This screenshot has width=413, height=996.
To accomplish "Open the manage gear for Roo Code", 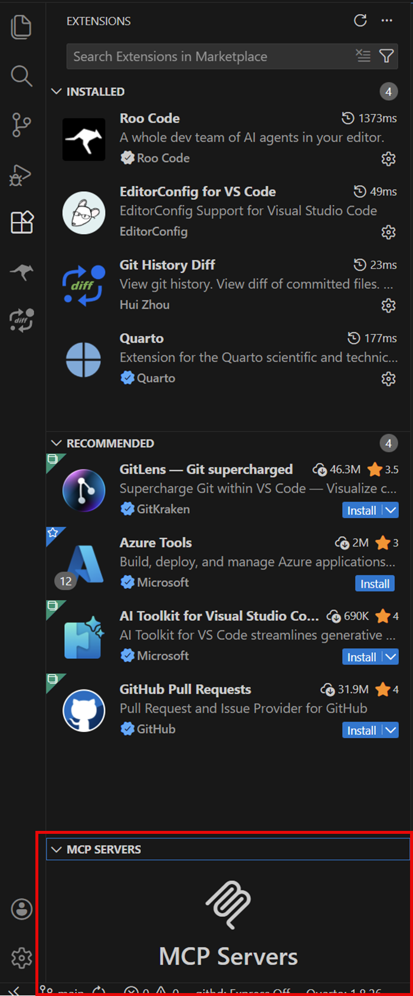I will 388,159.
